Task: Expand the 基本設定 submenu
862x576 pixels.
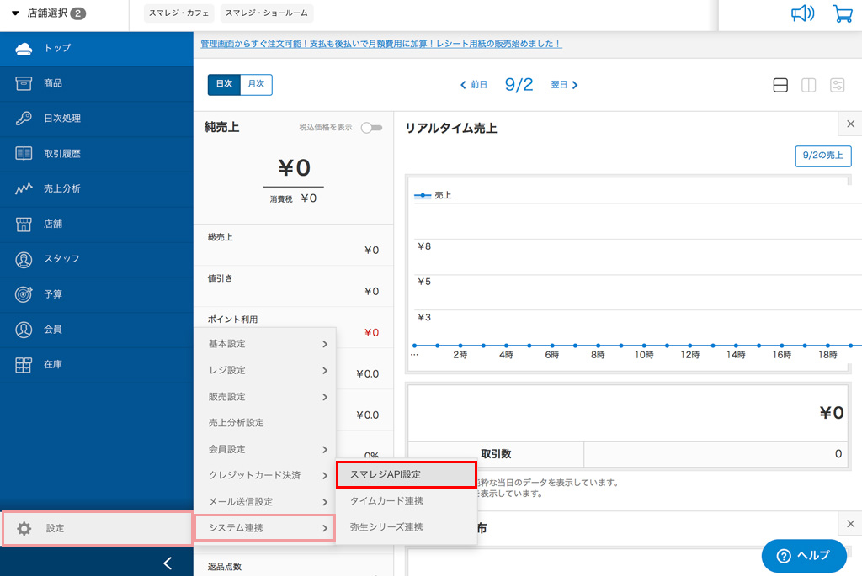Action: pos(265,344)
